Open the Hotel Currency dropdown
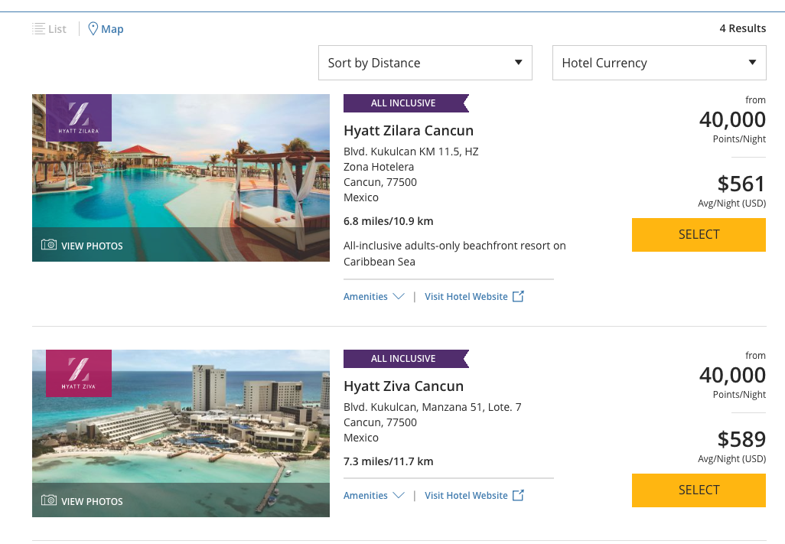The width and height of the screenshot is (785, 544). (x=659, y=63)
